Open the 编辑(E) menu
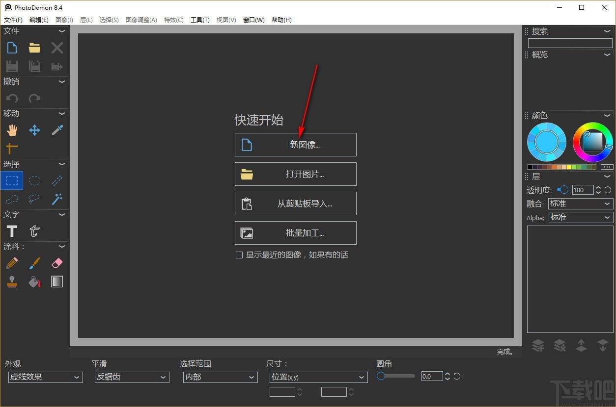 pyautogui.click(x=39, y=20)
